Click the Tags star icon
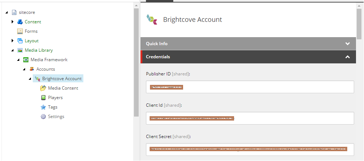The width and height of the screenshot is (364, 161). click(x=43, y=107)
